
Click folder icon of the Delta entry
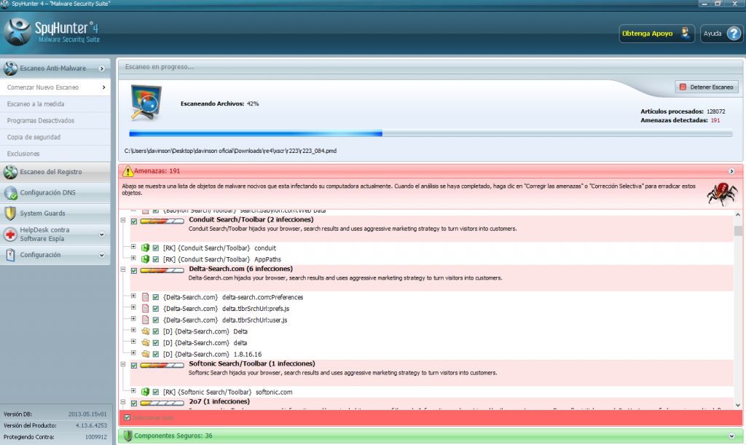click(145, 331)
